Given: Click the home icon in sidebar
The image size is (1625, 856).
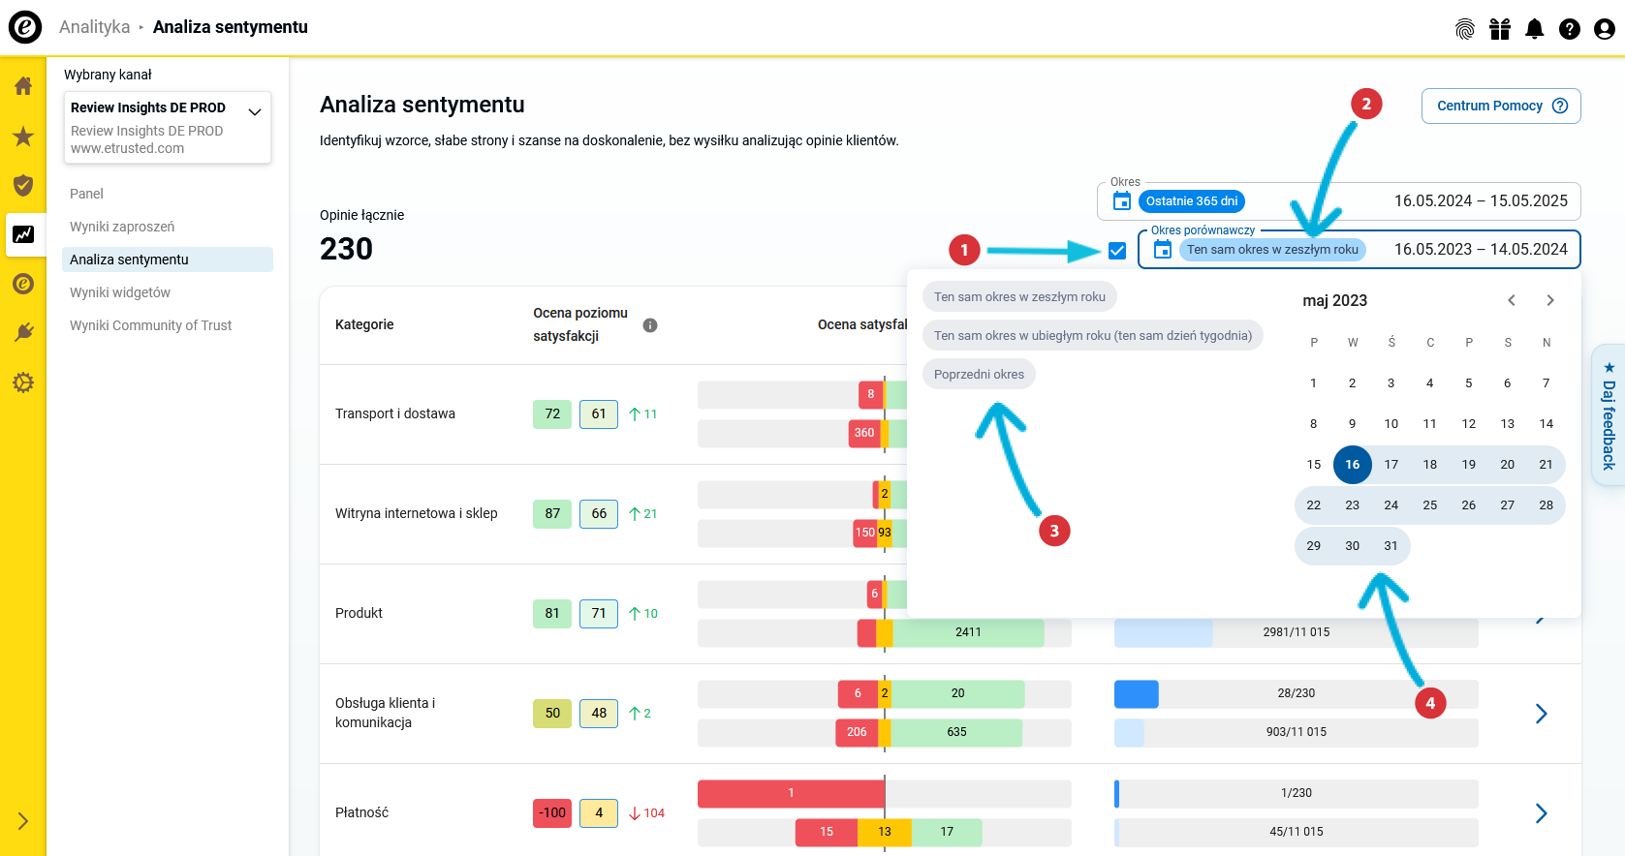Looking at the screenshot, I should coord(23,86).
